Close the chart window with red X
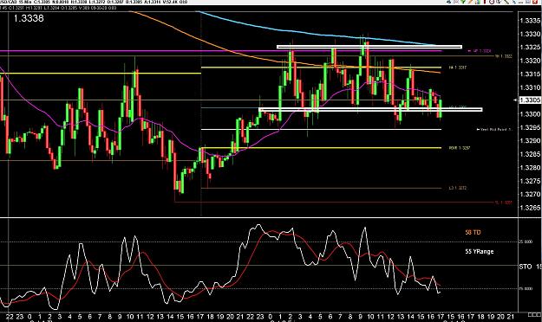The image size is (542, 322). pyautogui.click(x=535, y=2)
